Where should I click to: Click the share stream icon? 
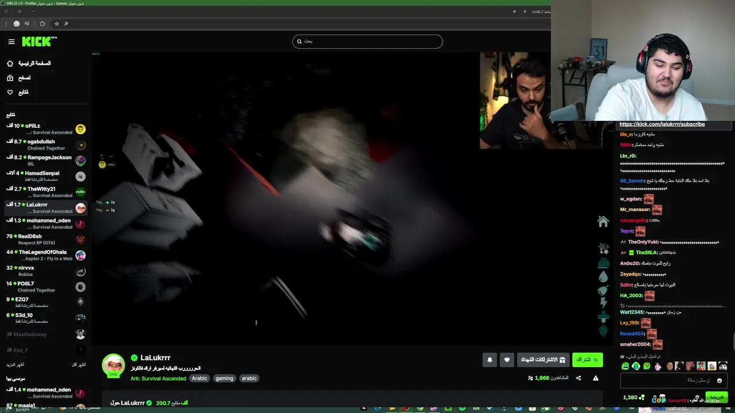point(578,378)
